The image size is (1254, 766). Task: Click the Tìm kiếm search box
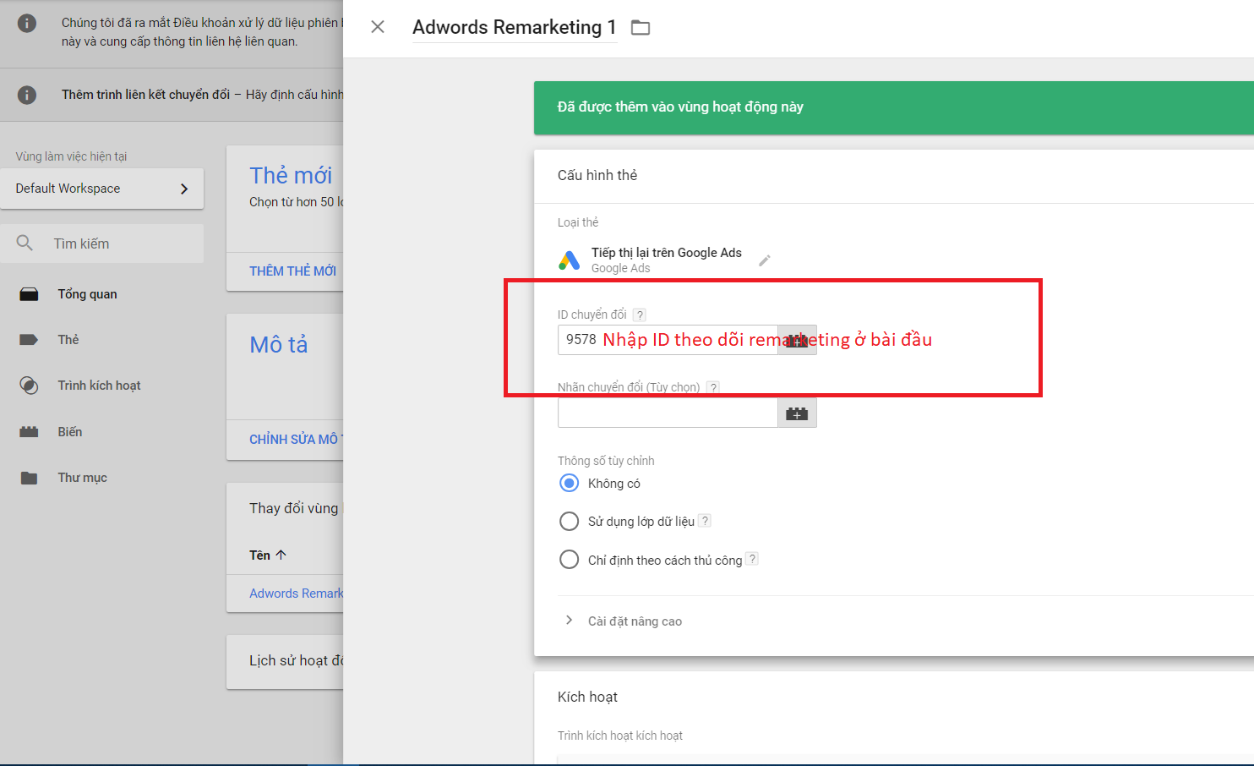pyautogui.click(x=101, y=243)
